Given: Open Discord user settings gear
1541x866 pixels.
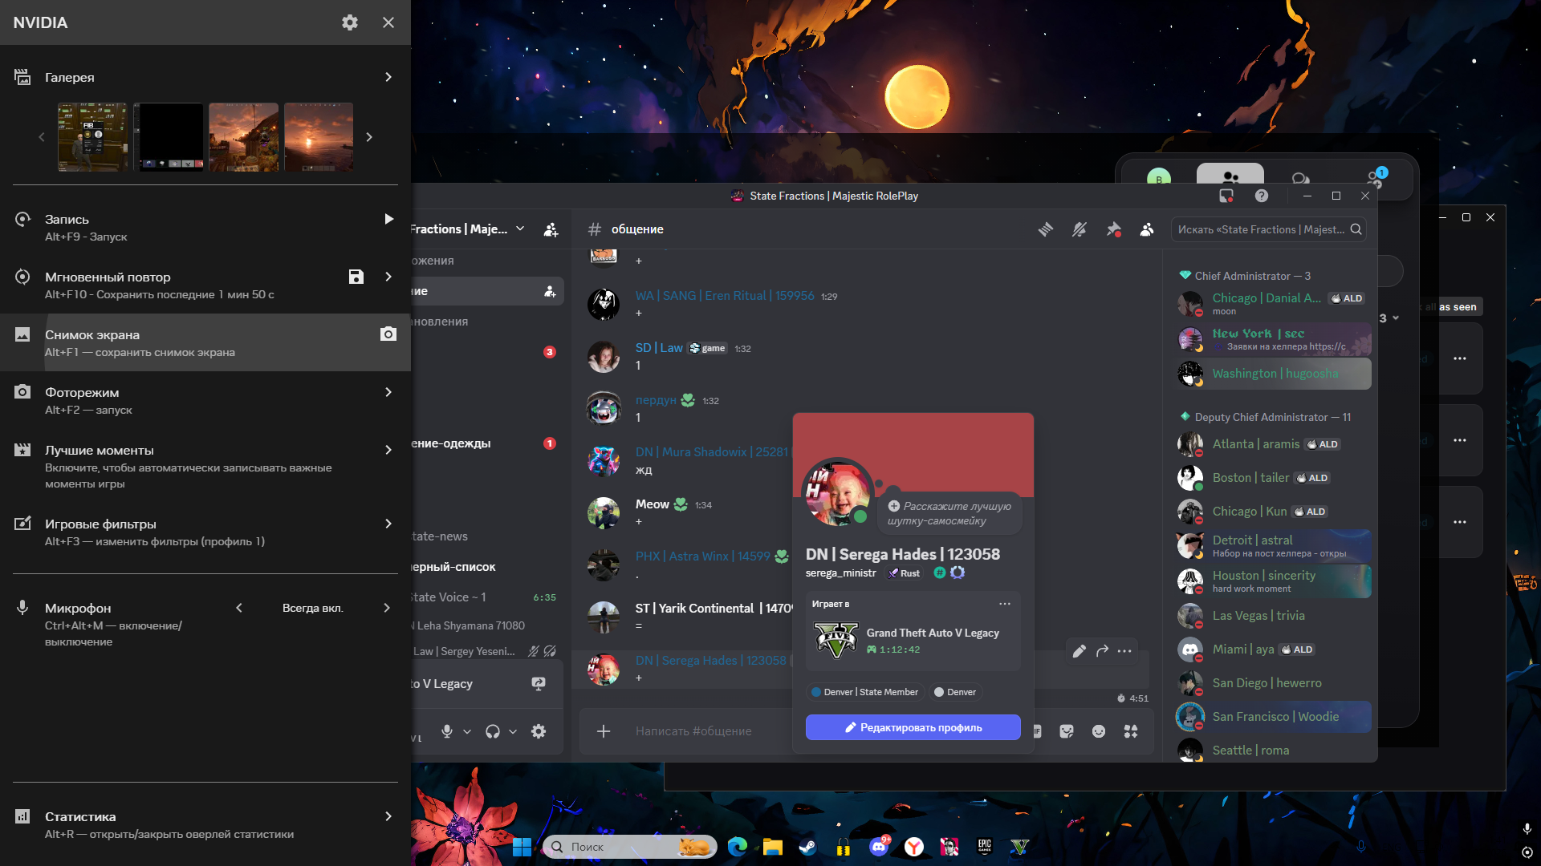Looking at the screenshot, I should point(539,731).
